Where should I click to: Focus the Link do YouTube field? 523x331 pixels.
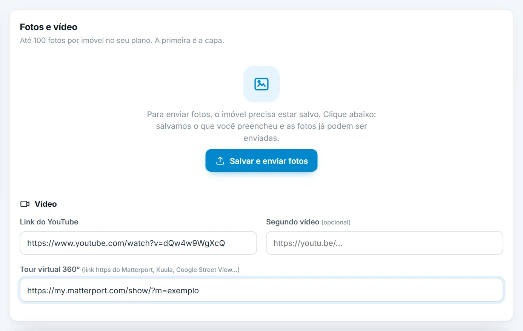(138, 243)
